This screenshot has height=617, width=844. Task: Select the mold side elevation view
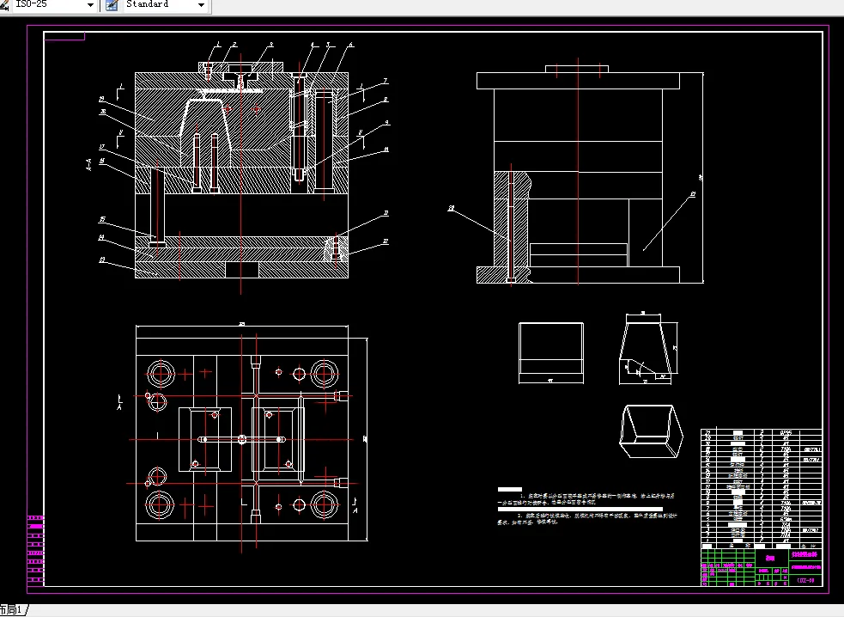590,174
